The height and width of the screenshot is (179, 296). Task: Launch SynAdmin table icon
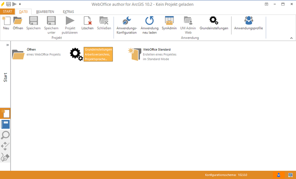169,20
